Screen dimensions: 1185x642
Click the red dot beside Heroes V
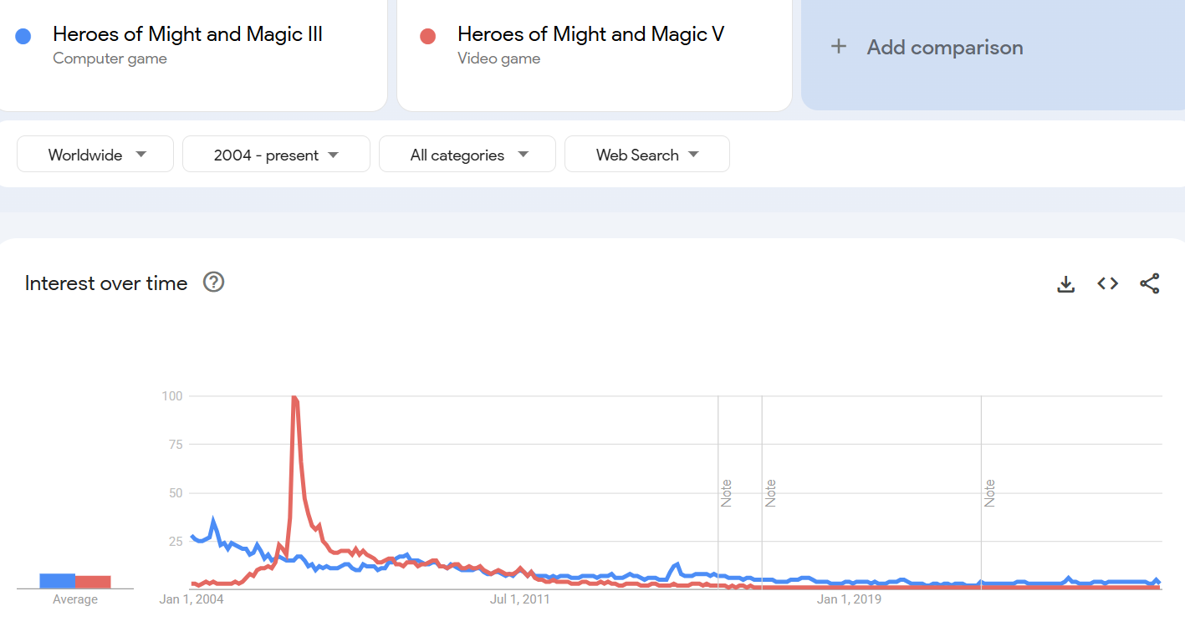pos(428,36)
